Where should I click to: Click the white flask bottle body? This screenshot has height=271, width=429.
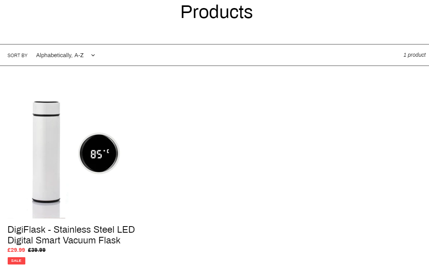pos(46,158)
